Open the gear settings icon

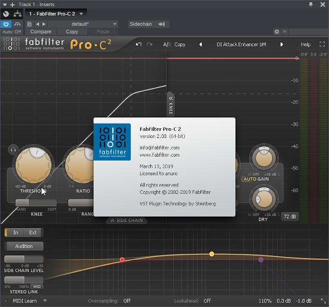pyautogui.click(x=277, y=32)
